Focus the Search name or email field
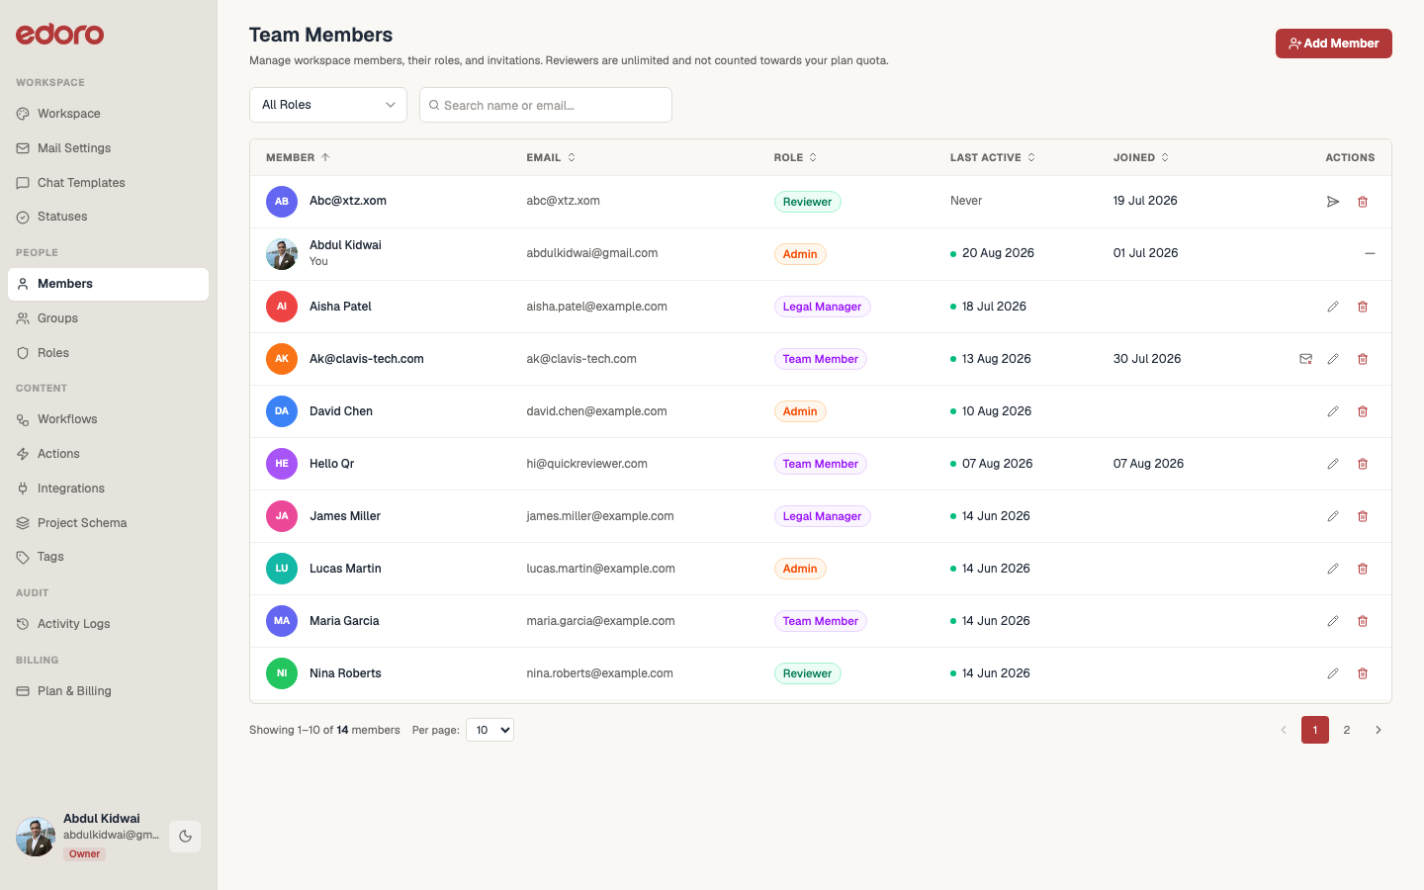This screenshot has height=890, width=1424. click(x=546, y=105)
